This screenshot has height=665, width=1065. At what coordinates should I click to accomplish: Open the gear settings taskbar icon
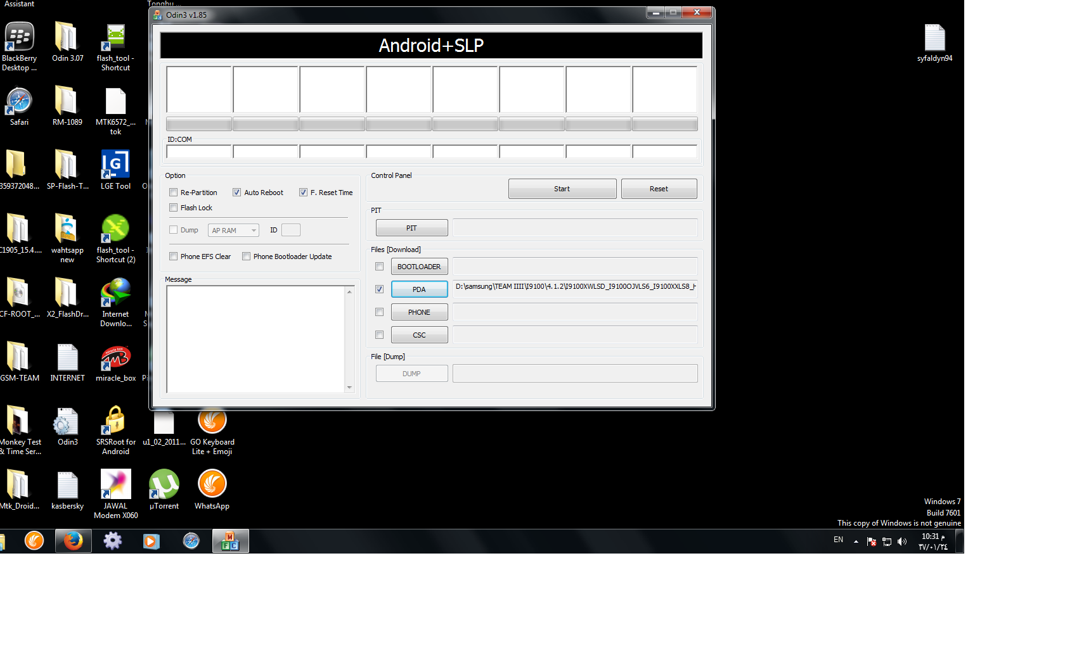pos(112,541)
